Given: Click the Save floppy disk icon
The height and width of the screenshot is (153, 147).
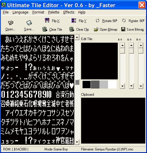Looking at the screenshot, I should pyautogui.click(x=29, y=23).
